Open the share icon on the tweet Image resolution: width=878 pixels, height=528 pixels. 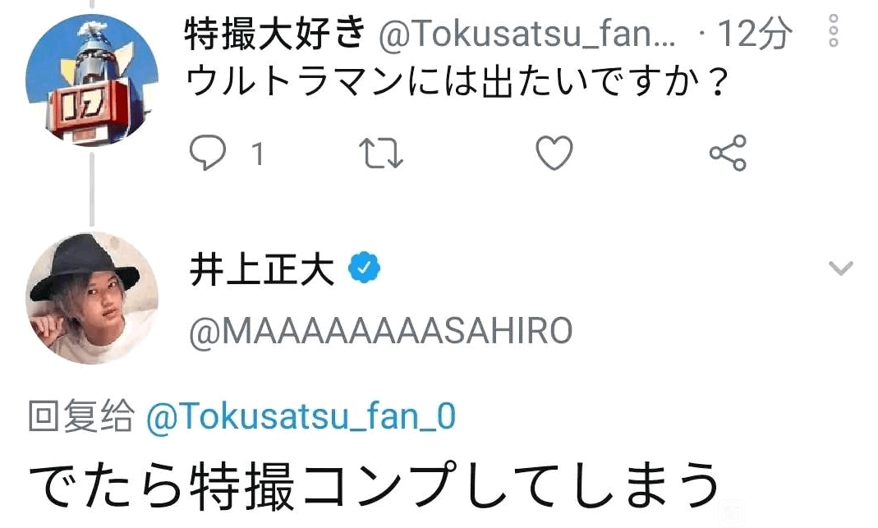pos(726,152)
